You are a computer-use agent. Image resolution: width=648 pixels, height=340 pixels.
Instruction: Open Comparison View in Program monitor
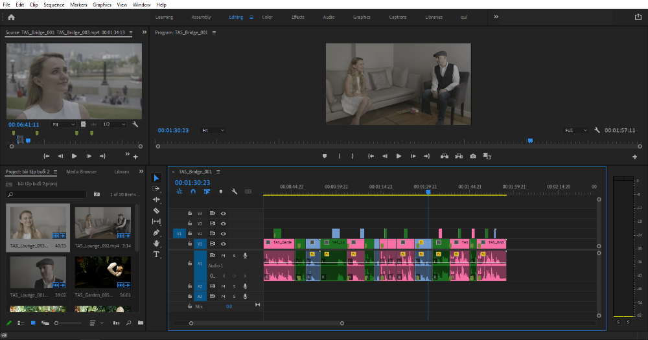pos(487,156)
